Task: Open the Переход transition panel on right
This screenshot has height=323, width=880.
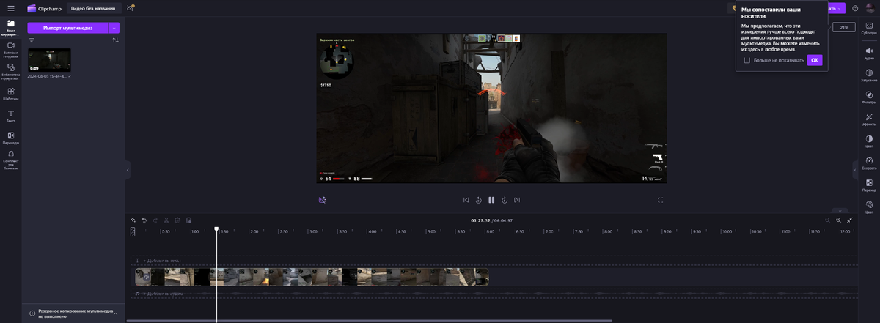Action: click(x=869, y=185)
